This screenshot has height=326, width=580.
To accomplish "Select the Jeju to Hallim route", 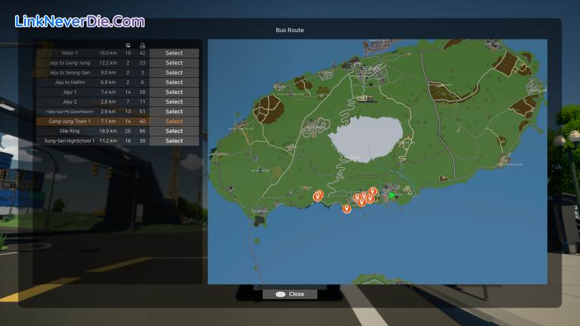I will [x=174, y=82].
